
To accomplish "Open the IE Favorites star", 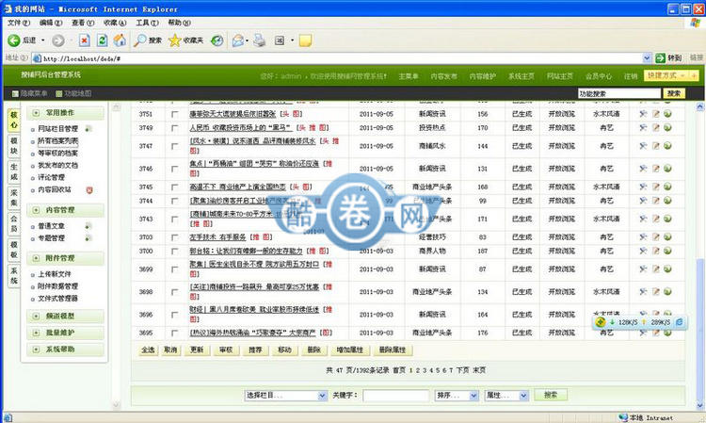I will coord(174,41).
